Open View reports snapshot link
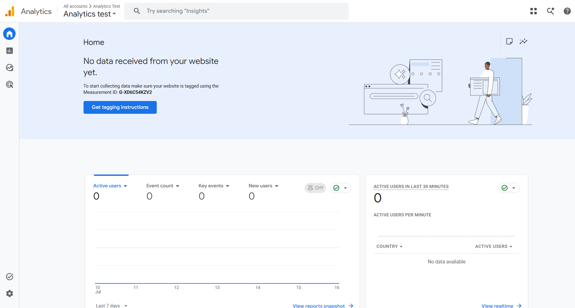The image size is (575, 308). coord(323,306)
